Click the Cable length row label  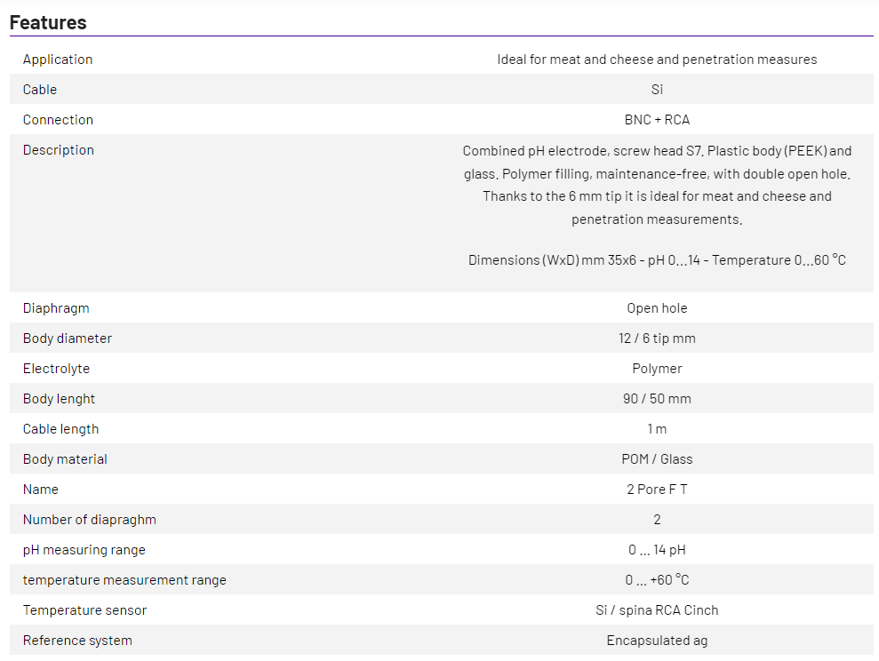pos(60,429)
